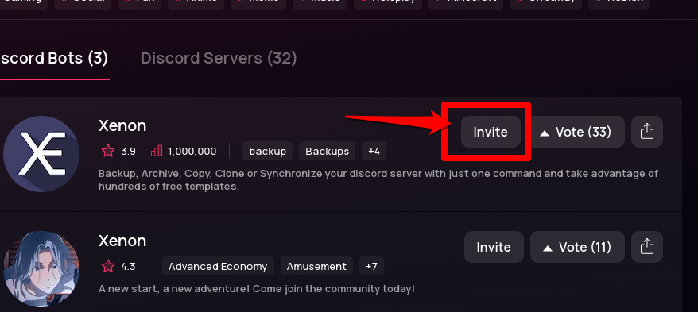Viewport: 698px width, 312px height.
Task: Invite the second Xenon economy bot
Action: click(x=494, y=247)
